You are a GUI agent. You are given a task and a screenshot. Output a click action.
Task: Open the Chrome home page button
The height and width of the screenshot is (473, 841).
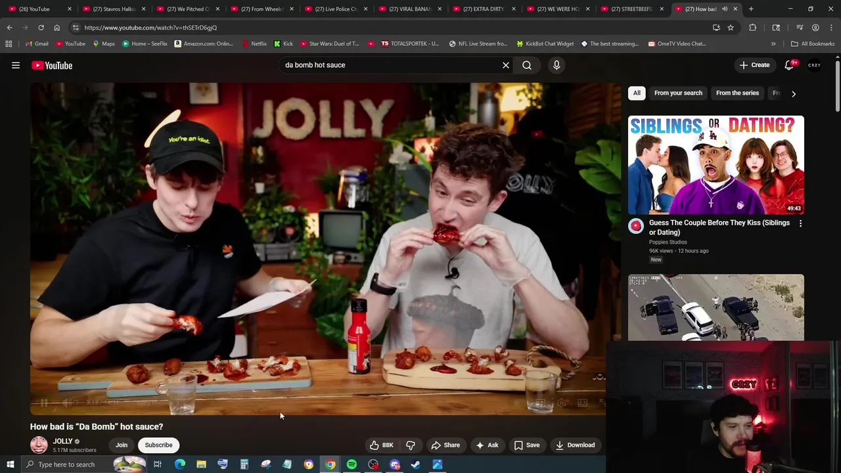click(57, 28)
